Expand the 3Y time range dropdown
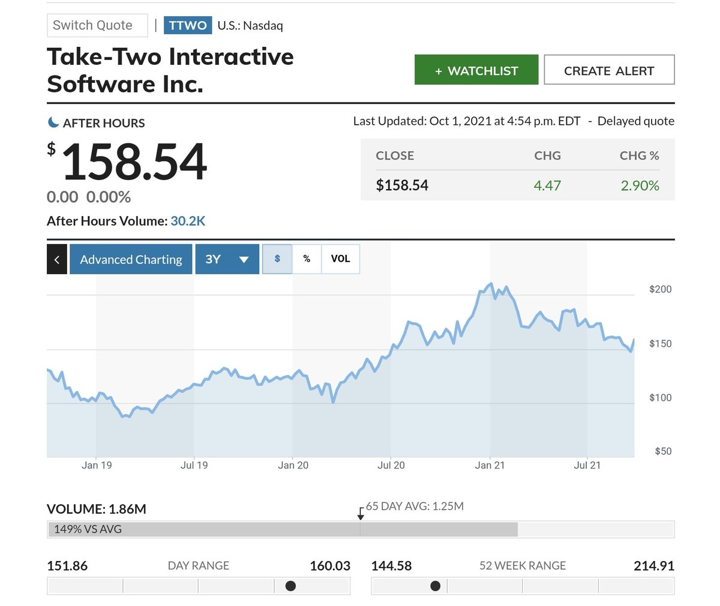 [x=227, y=259]
